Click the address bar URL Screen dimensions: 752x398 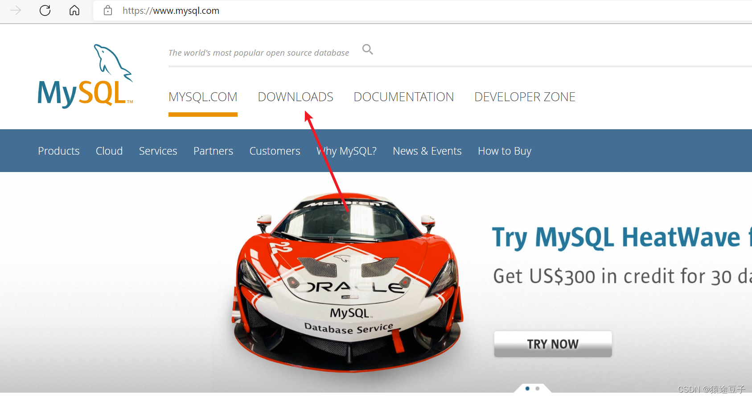[171, 11]
